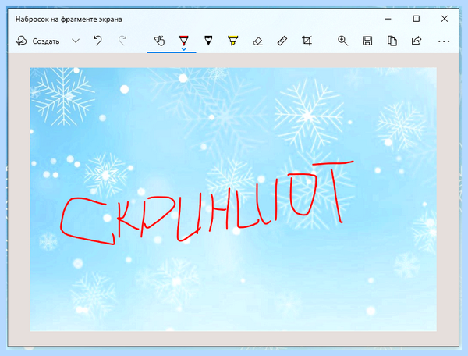Image resolution: width=468 pixels, height=356 pixels.
Task: Select the red ballpoint pen tool
Action: click(184, 39)
